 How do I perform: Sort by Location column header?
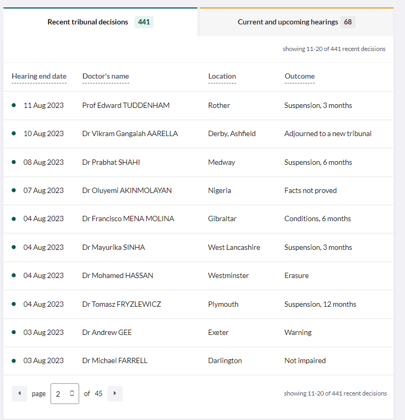click(x=222, y=77)
